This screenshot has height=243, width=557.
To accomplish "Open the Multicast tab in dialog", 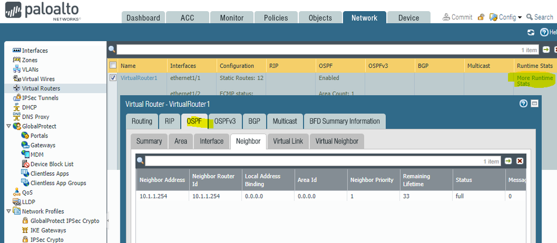I will click(285, 121).
